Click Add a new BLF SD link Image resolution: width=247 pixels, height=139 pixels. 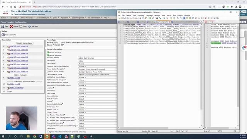tap(17, 88)
